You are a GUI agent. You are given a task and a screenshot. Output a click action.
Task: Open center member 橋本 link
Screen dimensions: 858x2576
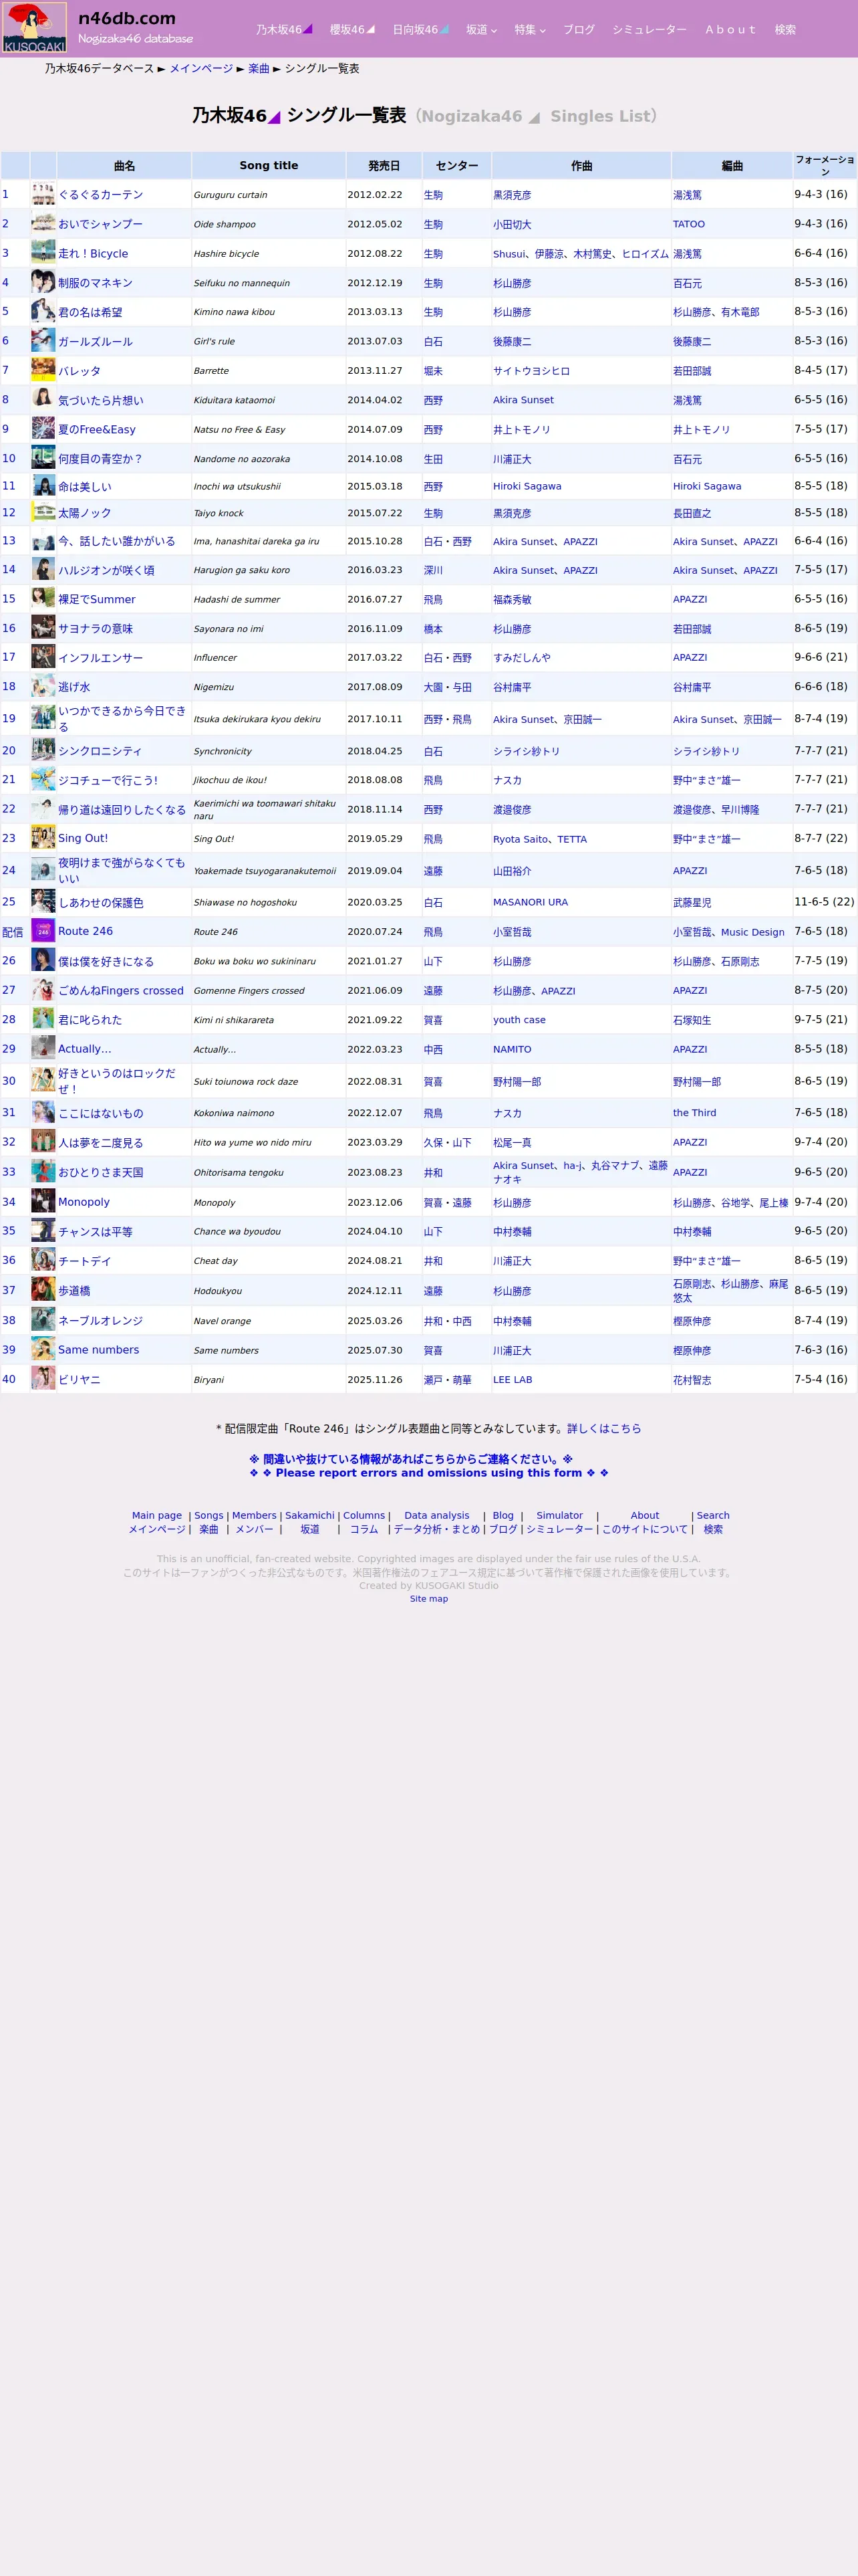pos(432,629)
